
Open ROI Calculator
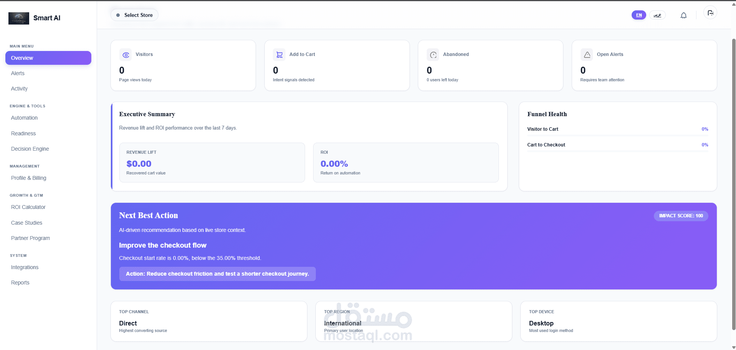pyautogui.click(x=28, y=207)
